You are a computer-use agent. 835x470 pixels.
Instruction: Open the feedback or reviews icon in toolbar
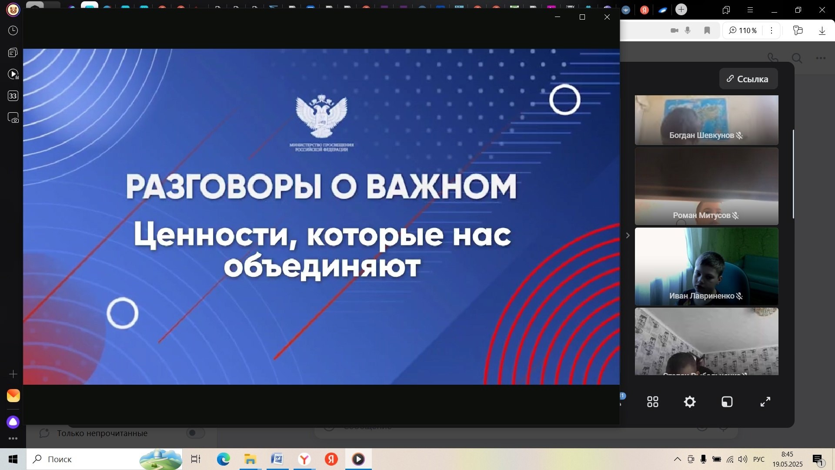click(798, 30)
